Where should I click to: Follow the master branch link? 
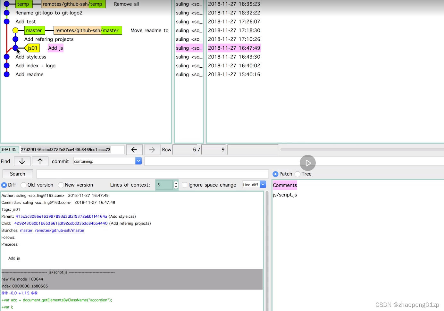click(26, 231)
